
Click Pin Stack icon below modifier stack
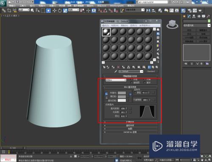coord(186,64)
